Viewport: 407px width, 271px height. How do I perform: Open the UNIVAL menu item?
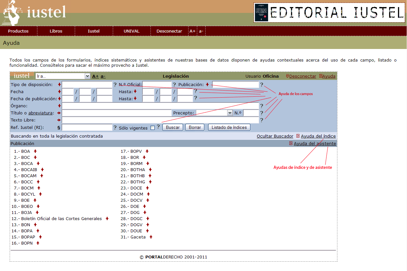coord(131,31)
